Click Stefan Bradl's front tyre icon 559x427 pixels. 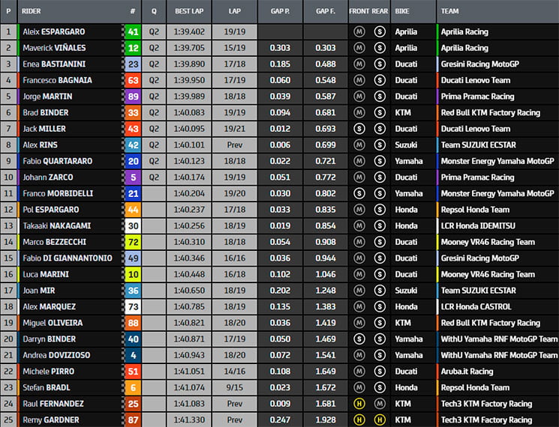tap(359, 388)
